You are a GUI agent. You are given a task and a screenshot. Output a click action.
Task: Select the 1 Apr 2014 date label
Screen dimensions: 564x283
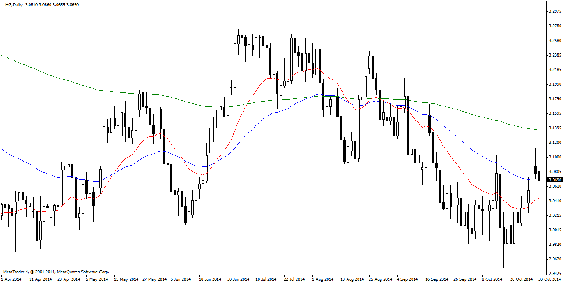coord(11,279)
